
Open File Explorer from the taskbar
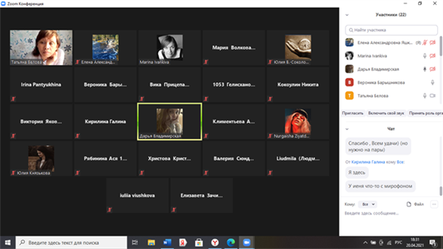point(151,243)
